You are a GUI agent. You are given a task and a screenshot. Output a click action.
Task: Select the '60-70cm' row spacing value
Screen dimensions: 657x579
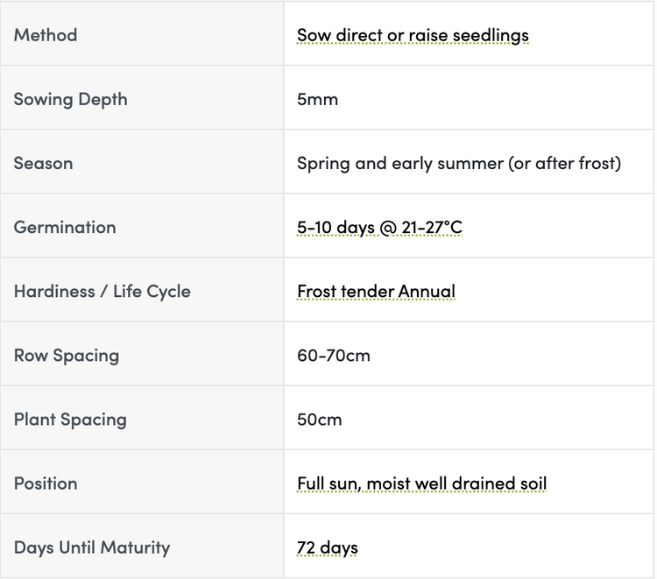click(333, 356)
